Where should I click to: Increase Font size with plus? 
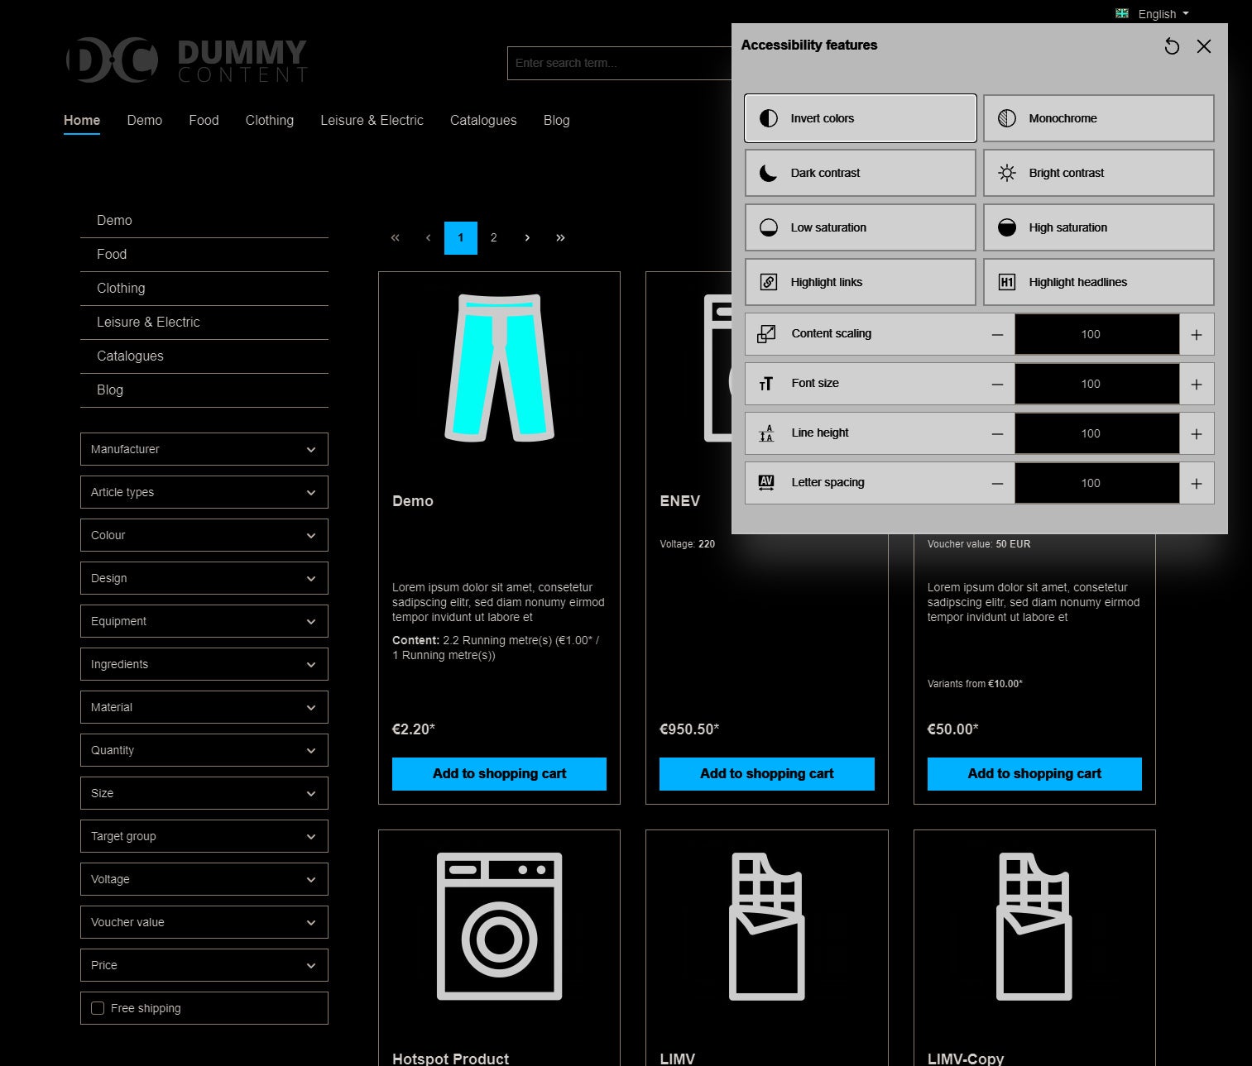point(1197,385)
